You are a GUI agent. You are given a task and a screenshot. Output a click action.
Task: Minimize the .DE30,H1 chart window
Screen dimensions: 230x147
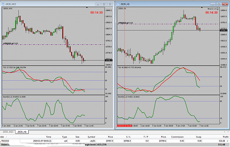[213, 4]
